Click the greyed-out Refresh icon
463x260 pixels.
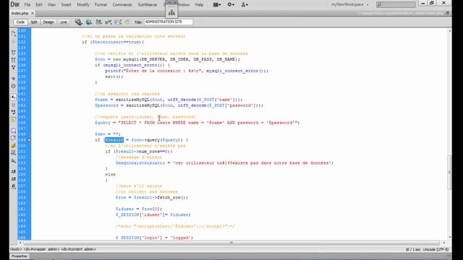127,22
